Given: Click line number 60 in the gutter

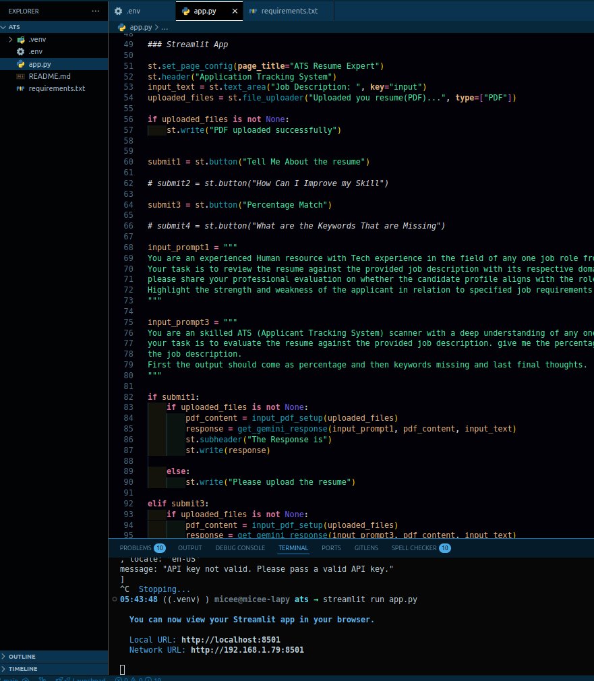Looking at the screenshot, I should pyautogui.click(x=128, y=162).
